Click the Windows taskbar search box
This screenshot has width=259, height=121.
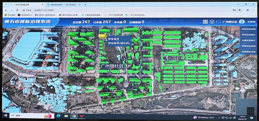pos(32,116)
